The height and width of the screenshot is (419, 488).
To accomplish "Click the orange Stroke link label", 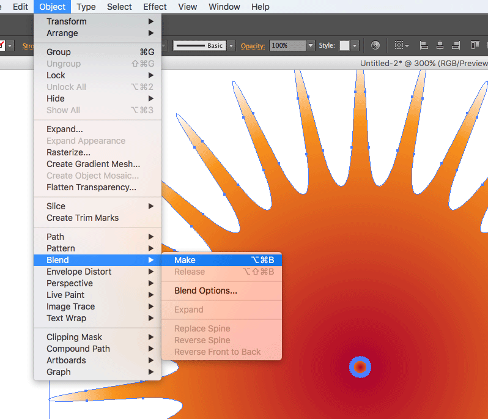I will pyautogui.click(x=28, y=46).
